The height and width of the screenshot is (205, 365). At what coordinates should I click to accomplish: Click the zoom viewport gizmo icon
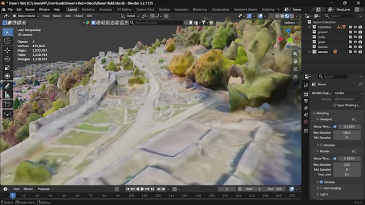[295, 54]
